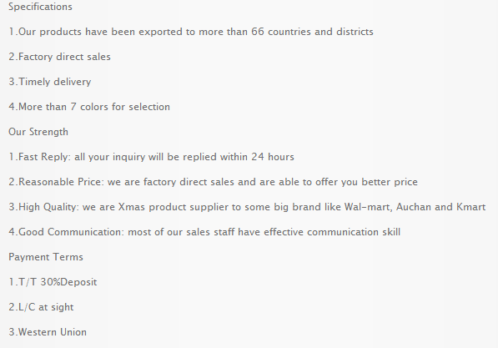This screenshot has width=498, height=348.
Task: Click the word Kmart
Action: click(x=471, y=207)
